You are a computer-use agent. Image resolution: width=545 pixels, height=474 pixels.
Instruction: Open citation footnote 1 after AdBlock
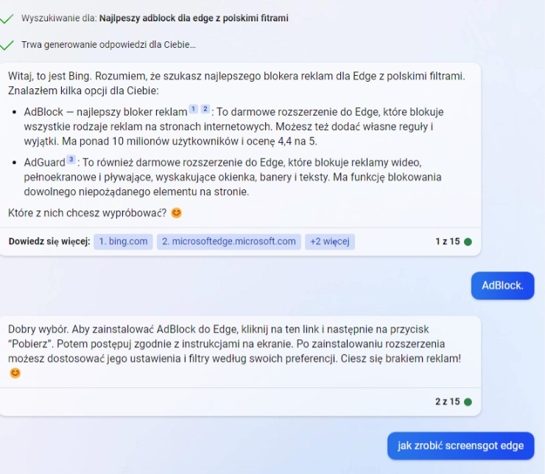tap(193, 109)
